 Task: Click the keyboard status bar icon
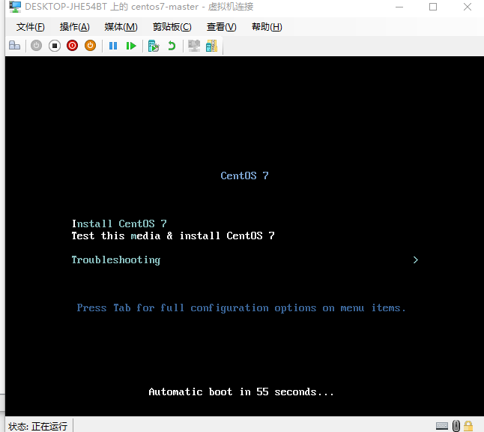442,426
